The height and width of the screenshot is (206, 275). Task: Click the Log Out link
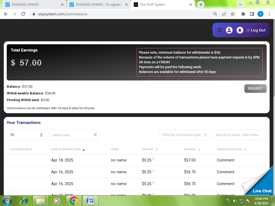pyautogui.click(x=256, y=30)
